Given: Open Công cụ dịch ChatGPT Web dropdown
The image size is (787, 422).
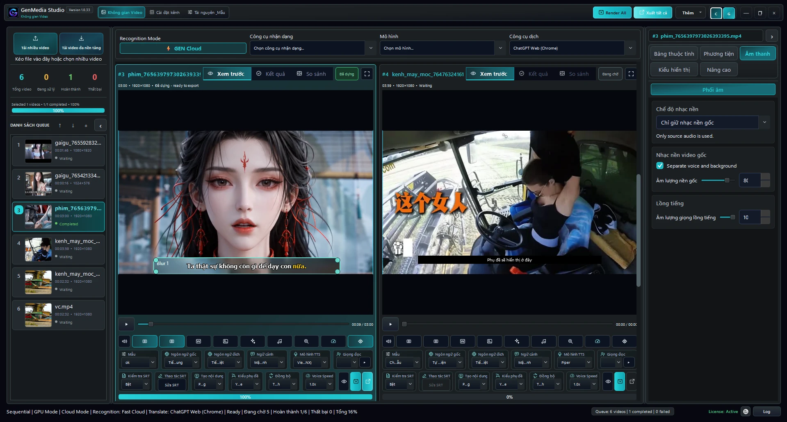Looking at the screenshot, I should point(573,48).
